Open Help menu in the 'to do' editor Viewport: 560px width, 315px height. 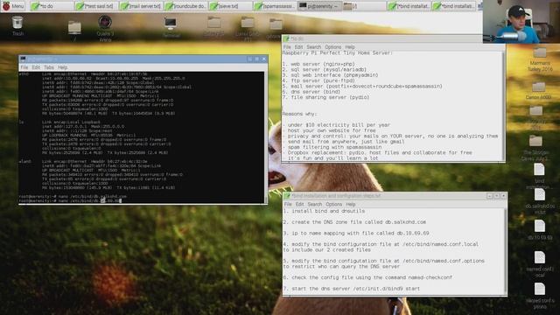[x=350, y=46]
